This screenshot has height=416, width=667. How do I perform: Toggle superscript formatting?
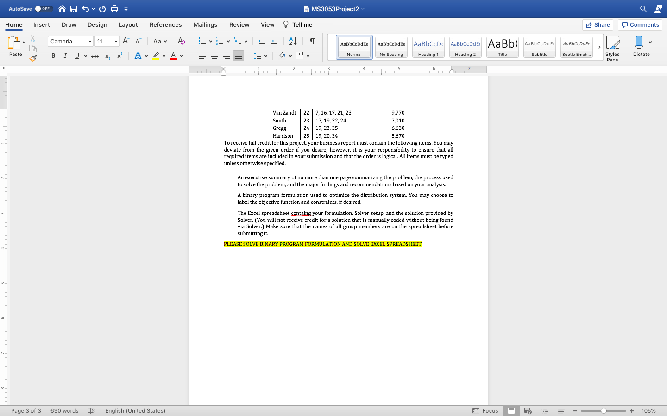click(120, 56)
